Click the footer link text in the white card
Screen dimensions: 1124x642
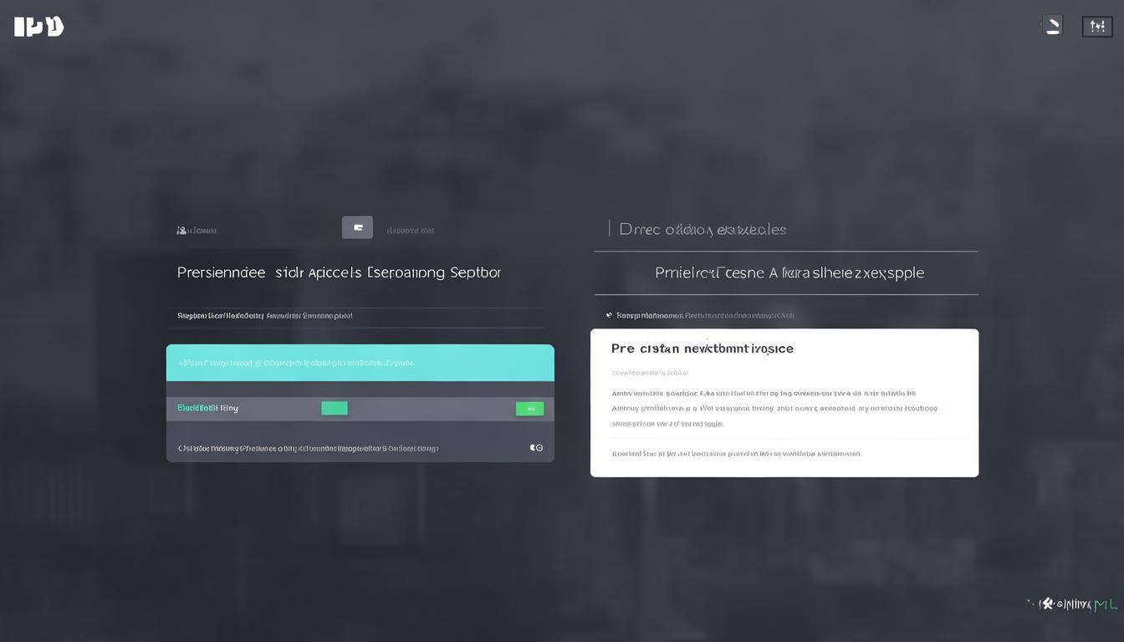735,454
